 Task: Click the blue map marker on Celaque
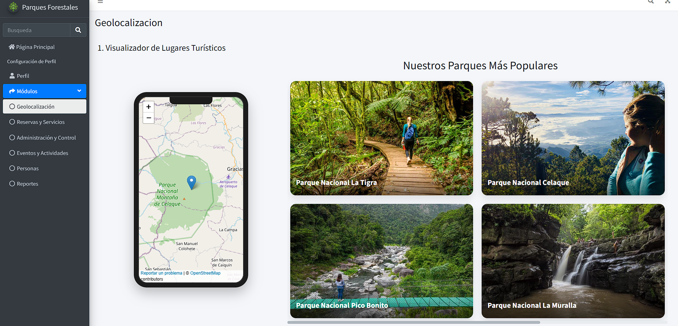coord(191,181)
